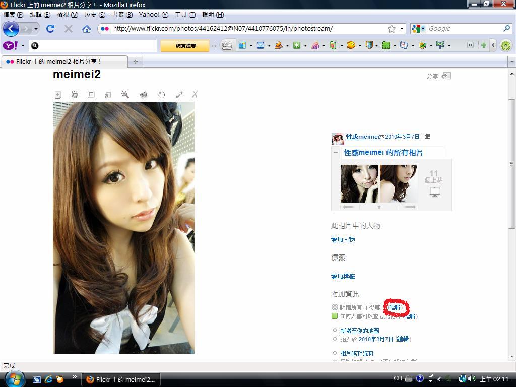Image resolution: width=516 pixels, height=387 pixels.
Task: Open the 工具 (T) menu
Action: click(185, 15)
